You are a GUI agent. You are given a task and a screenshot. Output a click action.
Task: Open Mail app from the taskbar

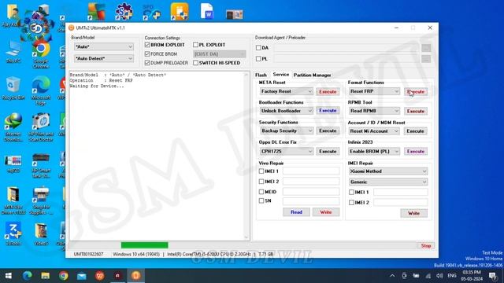click(x=82, y=276)
